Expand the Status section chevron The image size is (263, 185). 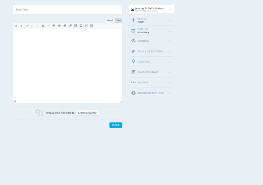coord(170,21)
